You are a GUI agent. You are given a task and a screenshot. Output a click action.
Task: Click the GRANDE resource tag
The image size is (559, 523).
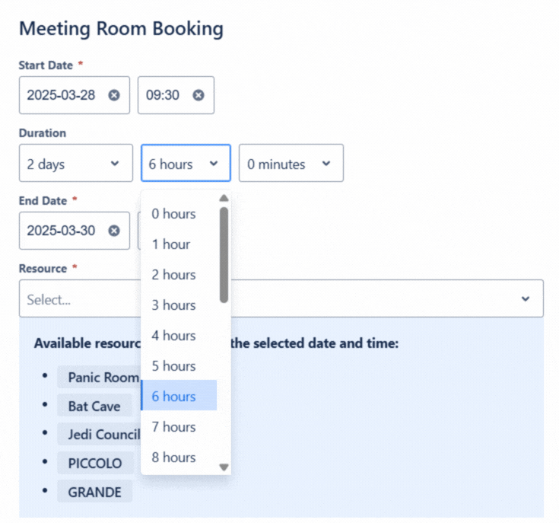click(x=94, y=492)
